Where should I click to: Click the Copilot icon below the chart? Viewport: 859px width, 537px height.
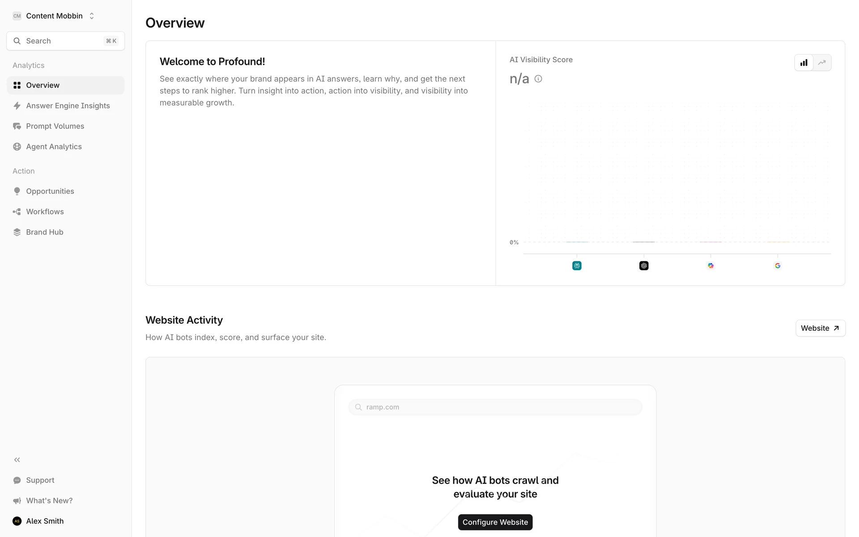[710, 266]
